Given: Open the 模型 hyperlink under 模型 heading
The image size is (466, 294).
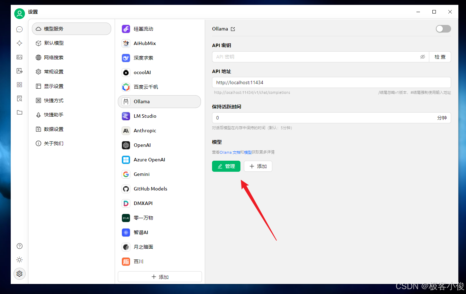Looking at the screenshot, I should 248,152.
